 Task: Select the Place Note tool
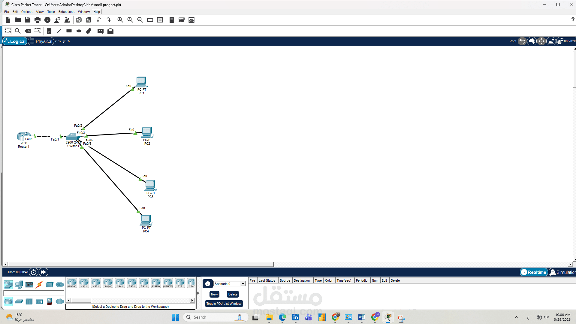tap(49, 31)
